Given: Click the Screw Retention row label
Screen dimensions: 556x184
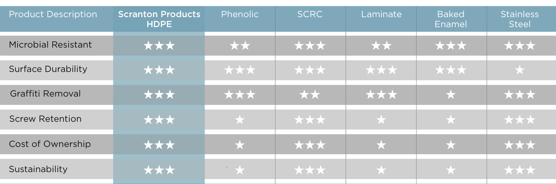Looking at the screenshot, I should point(45,119).
